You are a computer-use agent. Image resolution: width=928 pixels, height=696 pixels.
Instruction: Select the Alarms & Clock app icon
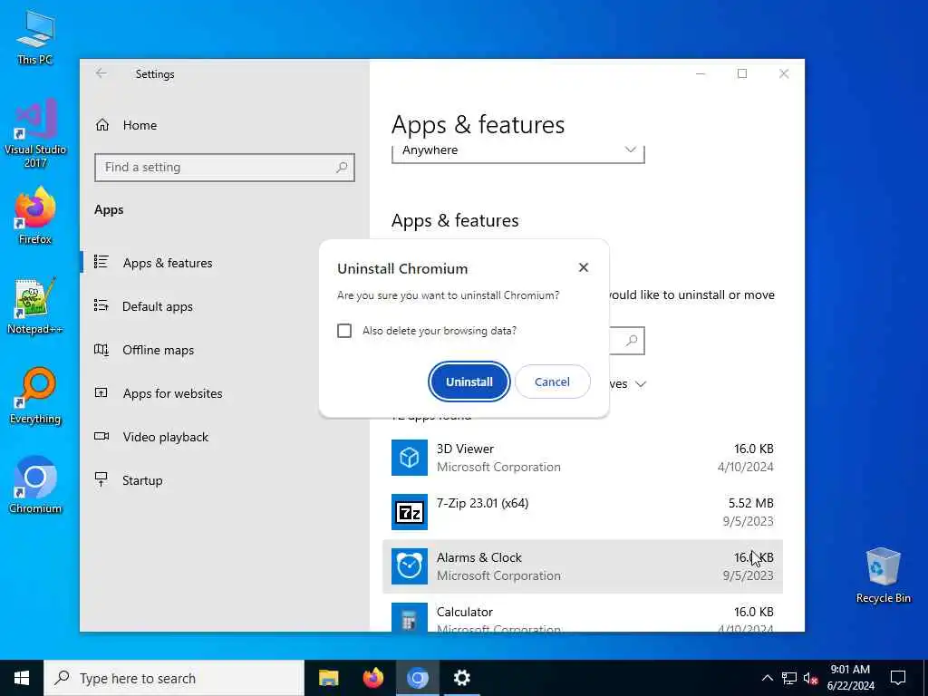[x=410, y=566]
